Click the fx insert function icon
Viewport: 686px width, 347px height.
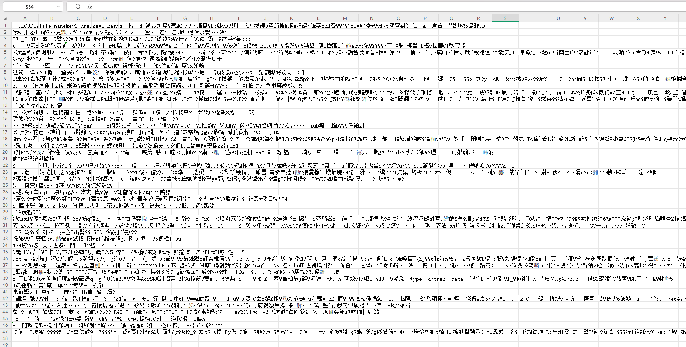point(89,6)
